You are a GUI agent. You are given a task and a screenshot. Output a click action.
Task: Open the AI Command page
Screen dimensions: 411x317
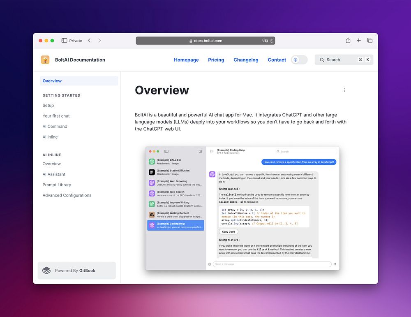pyautogui.click(x=55, y=126)
